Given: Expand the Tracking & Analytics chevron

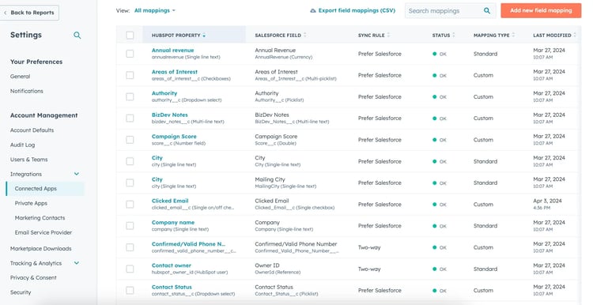Looking at the screenshot, I should (77, 263).
